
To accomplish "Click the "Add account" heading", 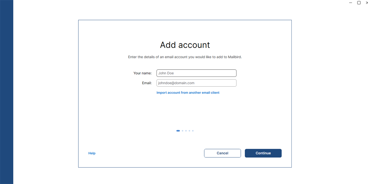I will (185, 45).
